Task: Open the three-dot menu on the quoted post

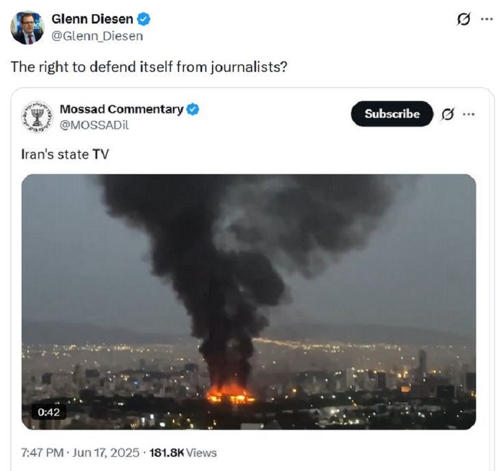Action: click(469, 114)
